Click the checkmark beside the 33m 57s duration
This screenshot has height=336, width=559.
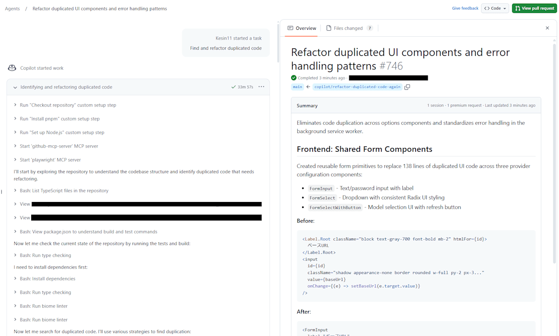pos(233,87)
